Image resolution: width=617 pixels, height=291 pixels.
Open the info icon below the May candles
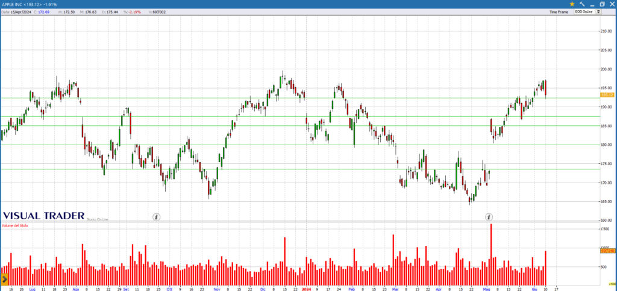[489, 217]
